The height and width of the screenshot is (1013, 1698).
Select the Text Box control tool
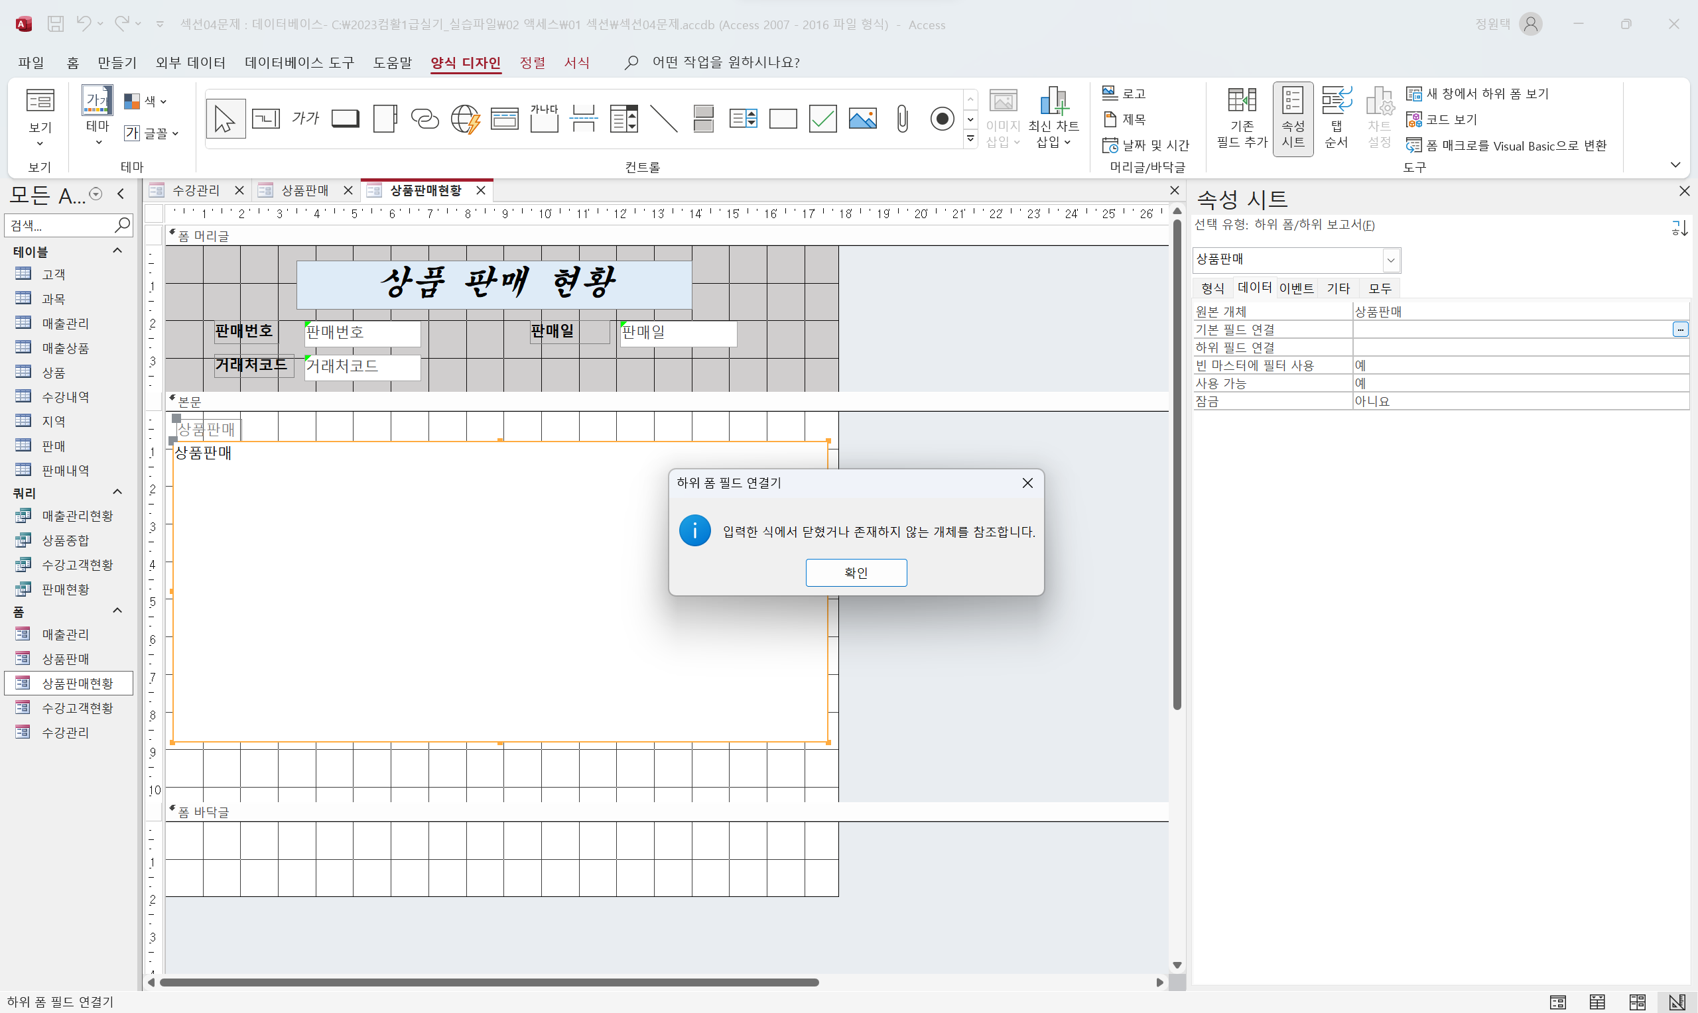tap(265, 119)
